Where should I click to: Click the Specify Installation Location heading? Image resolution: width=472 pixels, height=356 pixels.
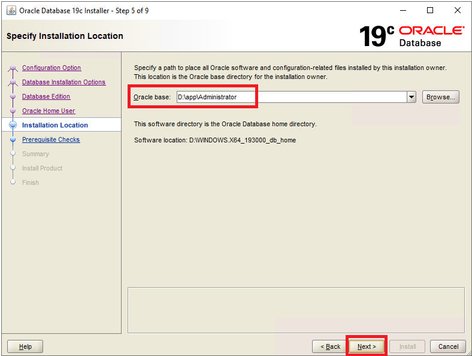[x=65, y=36]
